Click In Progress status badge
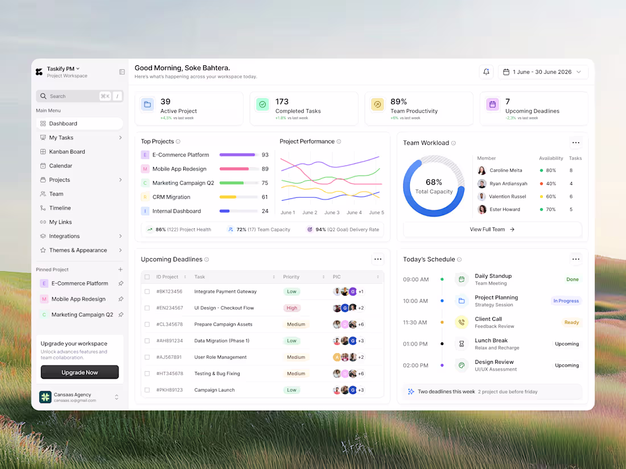This screenshot has width=626, height=469. (x=566, y=301)
